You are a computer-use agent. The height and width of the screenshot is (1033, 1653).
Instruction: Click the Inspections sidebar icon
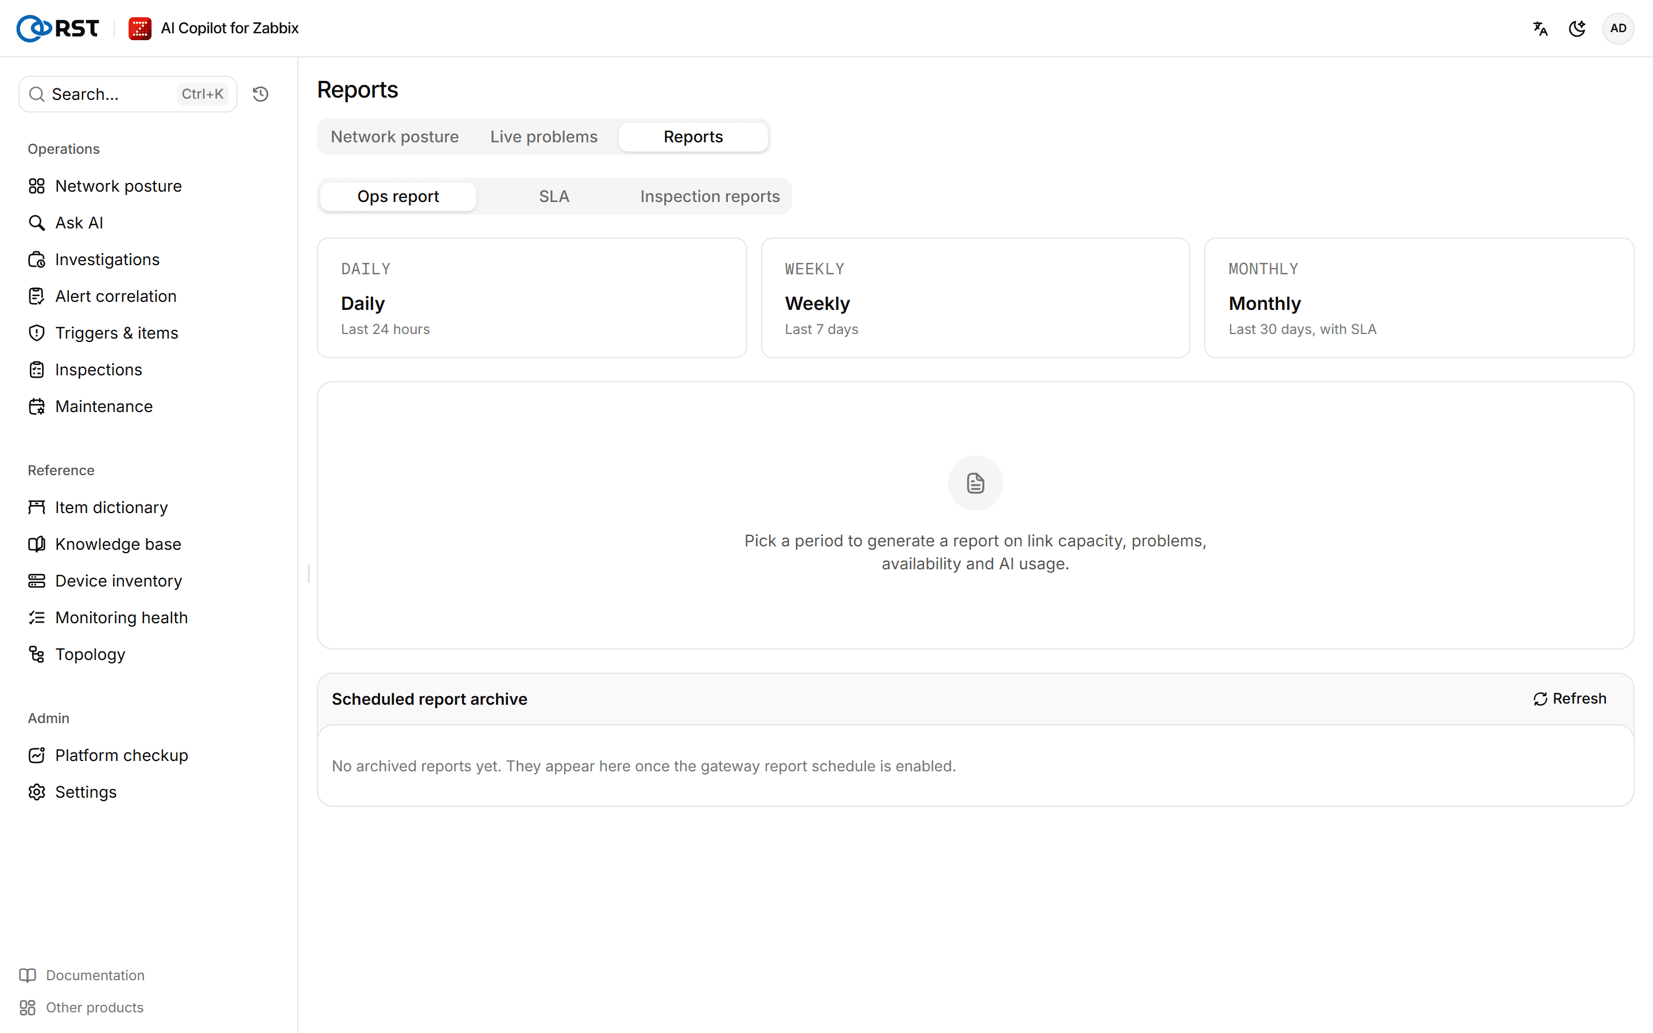click(x=37, y=370)
